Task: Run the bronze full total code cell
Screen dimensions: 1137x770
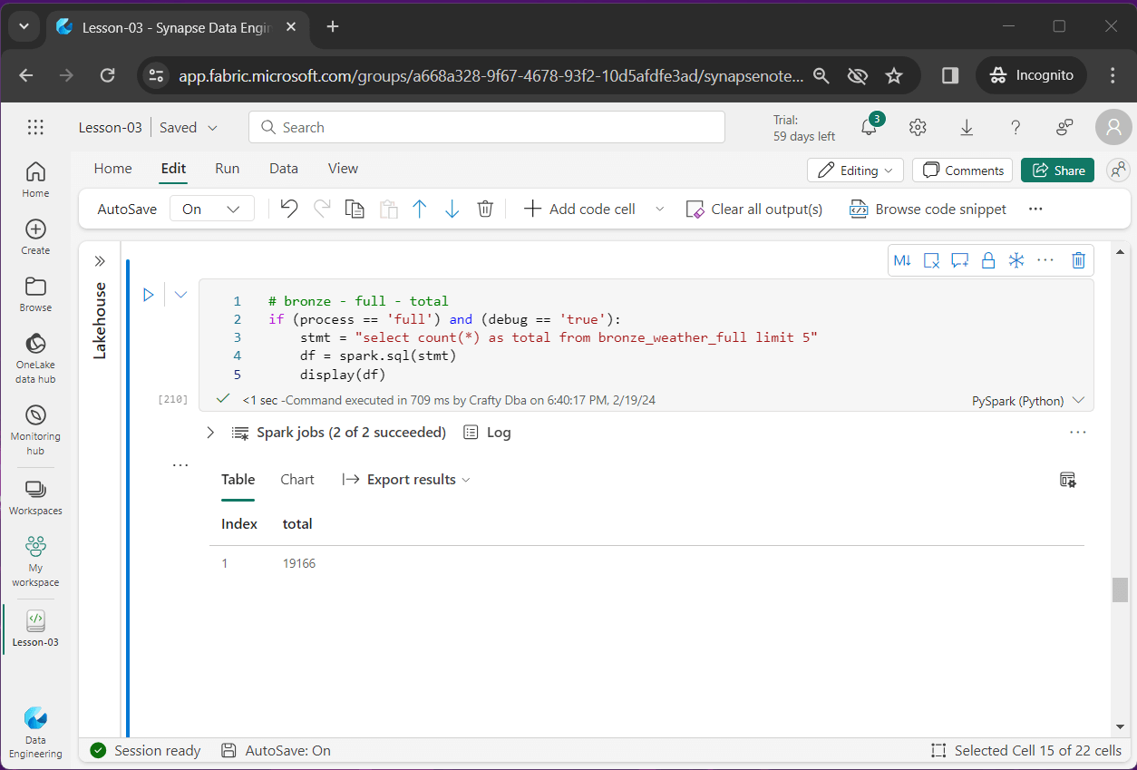Action: [x=149, y=295]
